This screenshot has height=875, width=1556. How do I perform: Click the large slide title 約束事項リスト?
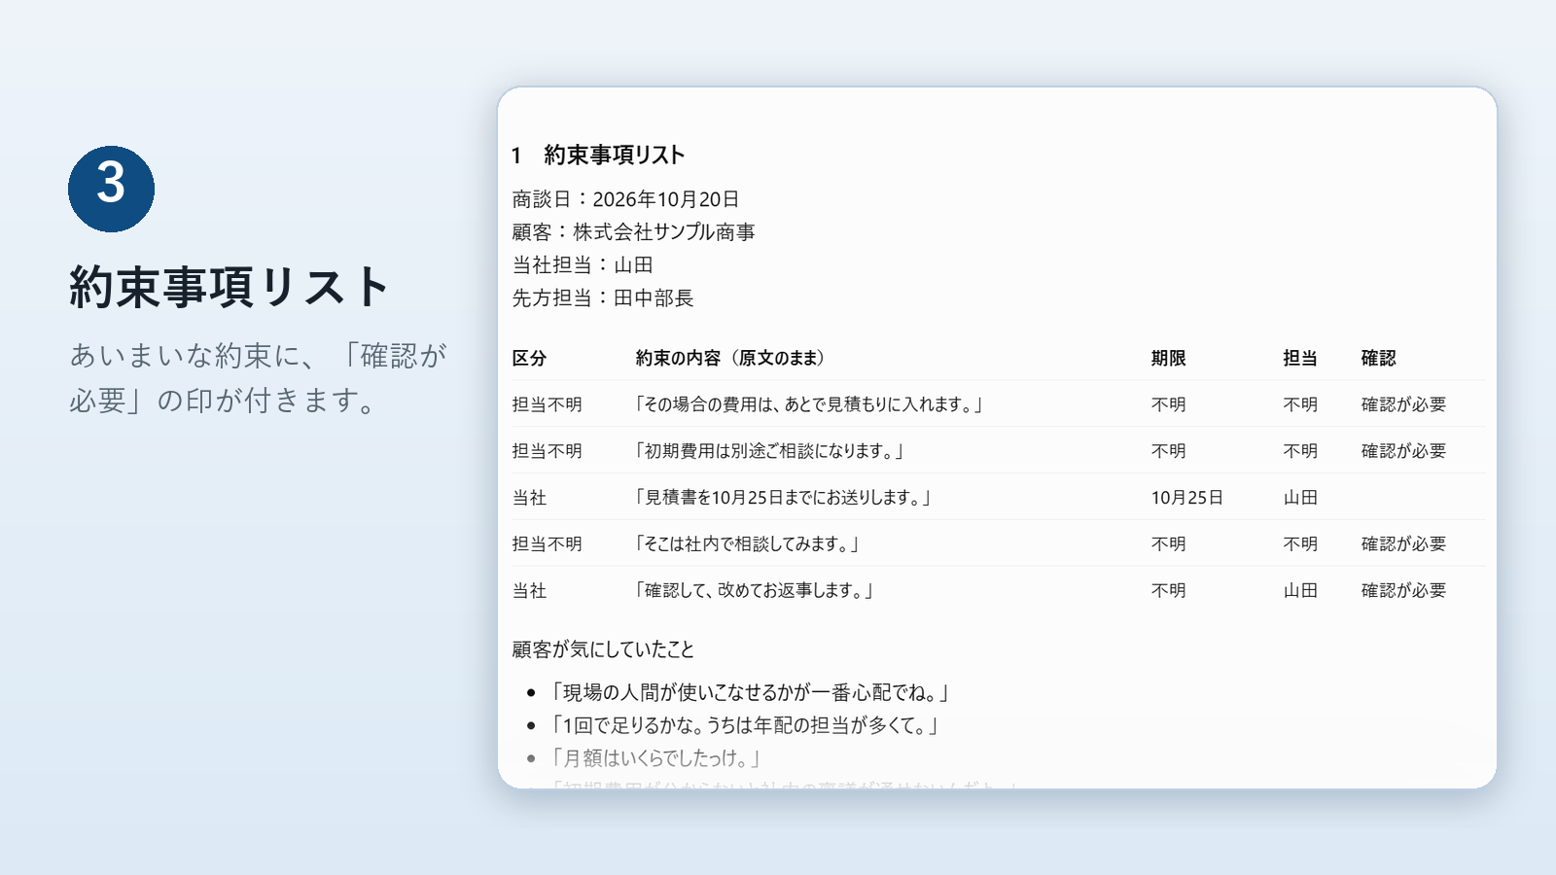230,288
